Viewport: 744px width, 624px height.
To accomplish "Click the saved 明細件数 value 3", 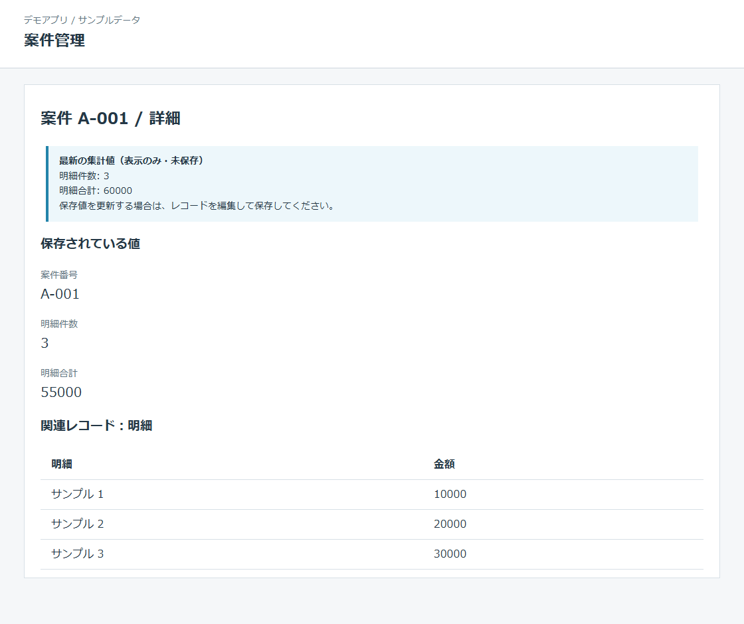I will click(45, 343).
